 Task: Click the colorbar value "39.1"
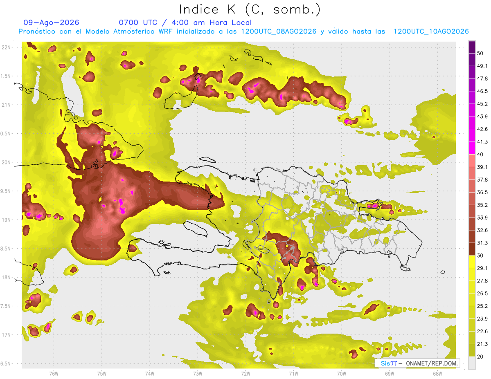point(482,167)
